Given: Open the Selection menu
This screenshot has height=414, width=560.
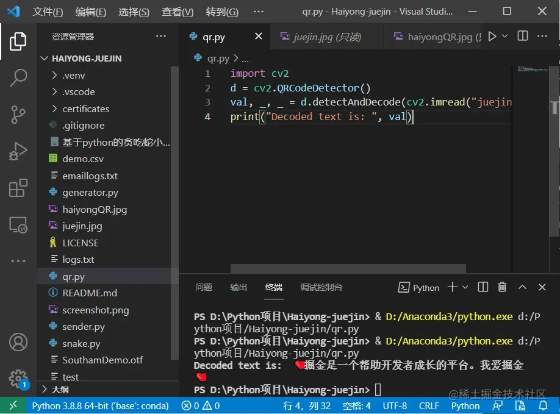Looking at the screenshot, I should 134,12.
